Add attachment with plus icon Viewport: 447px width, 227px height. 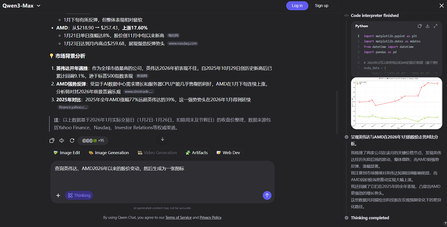(58, 195)
